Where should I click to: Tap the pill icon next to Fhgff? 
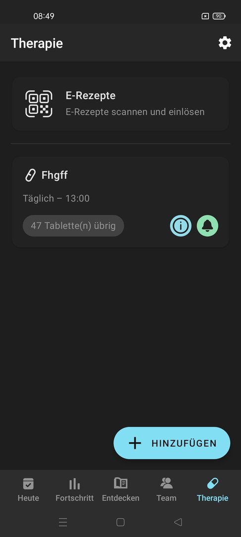tap(30, 176)
